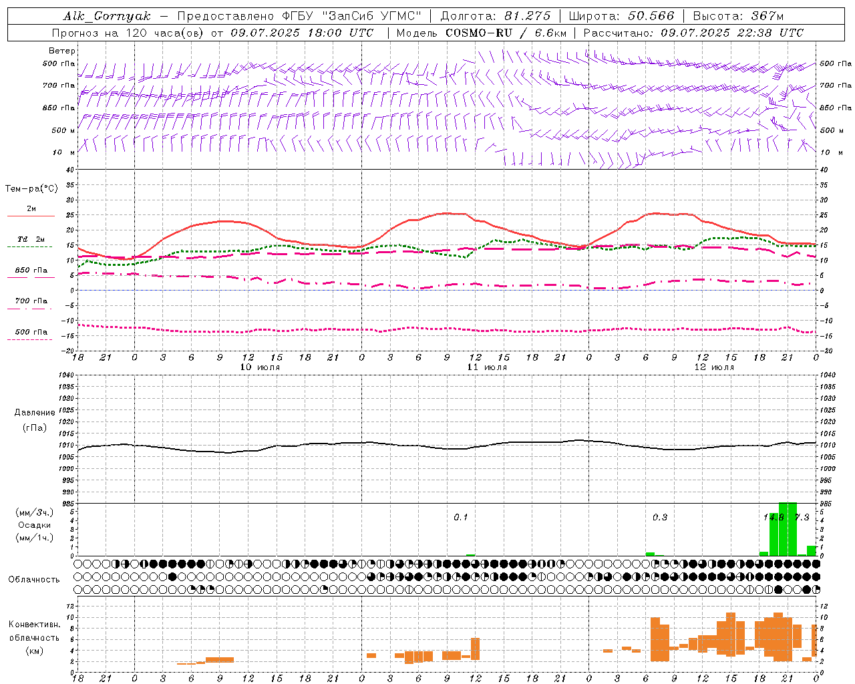Click the computed time 09.07.2025 22:38 UTC
The height and width of the screenshot is (684, 855).
coord(732,33)
